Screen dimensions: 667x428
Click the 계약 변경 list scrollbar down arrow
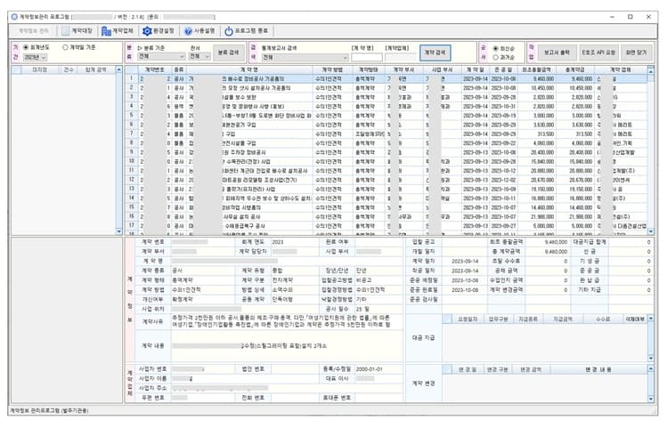click(651, 399)
